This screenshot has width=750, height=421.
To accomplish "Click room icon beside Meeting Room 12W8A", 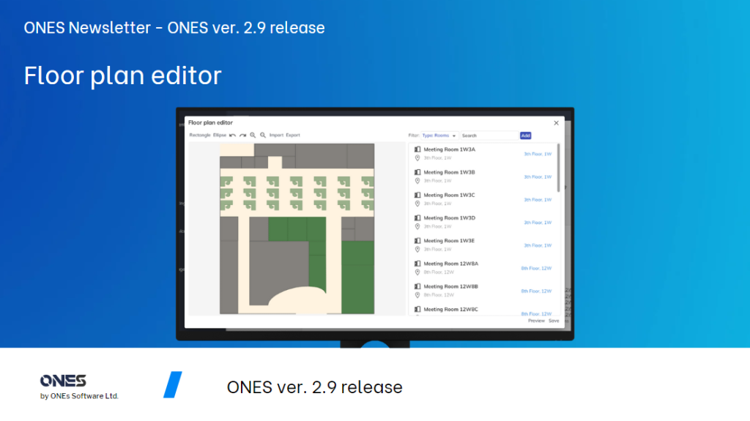I will click(417, 264).
